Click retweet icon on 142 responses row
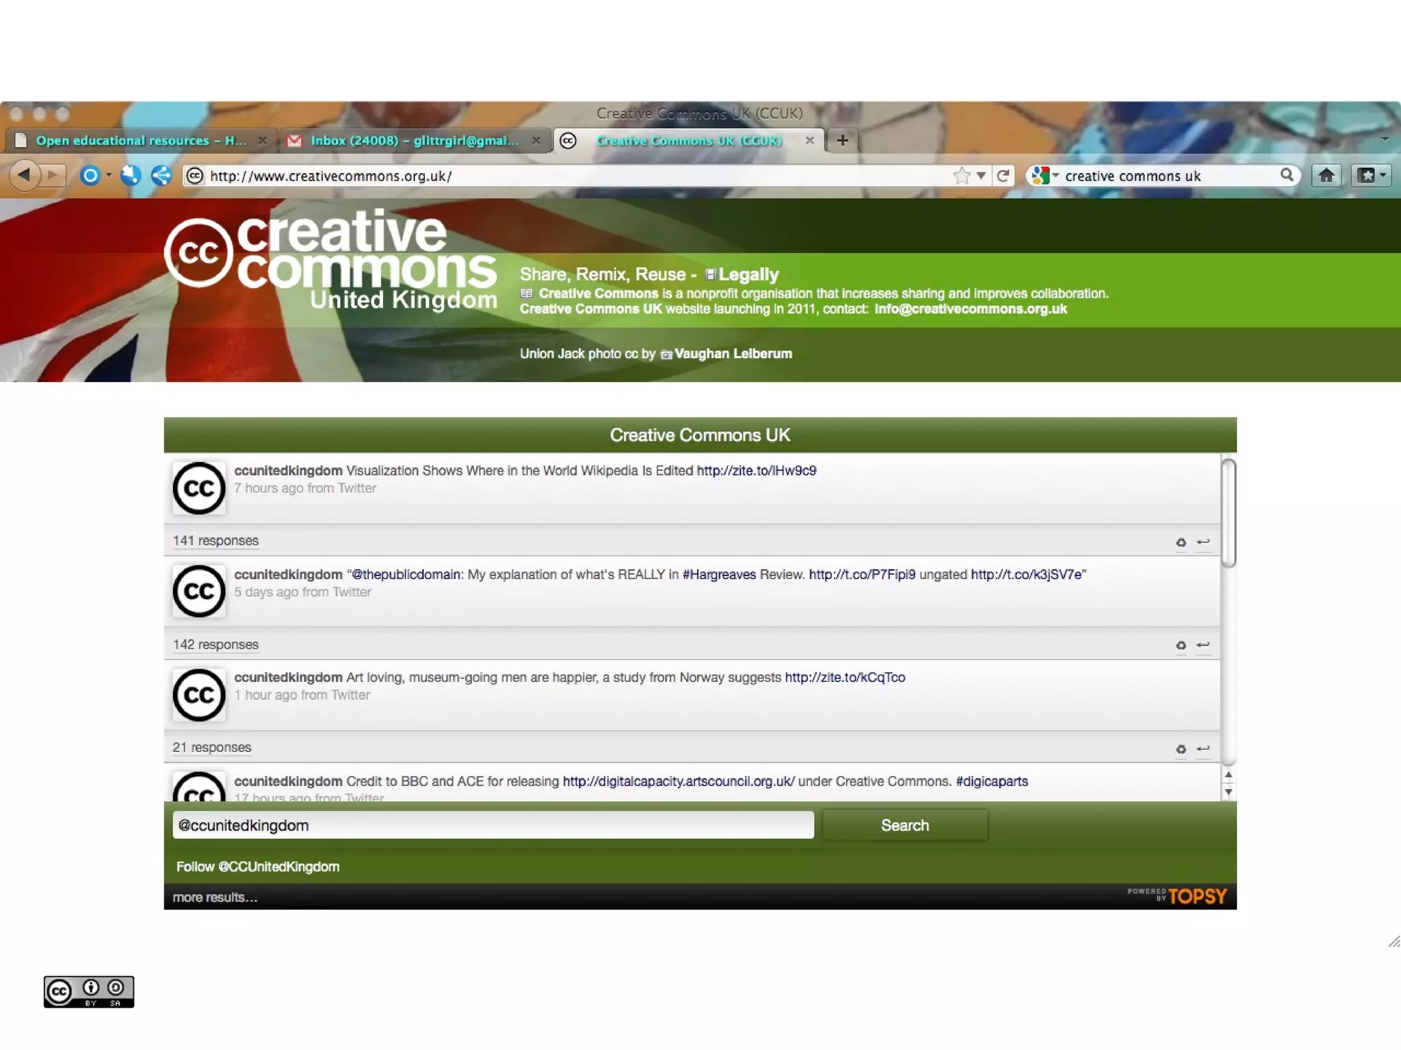This screenshot has height=1050, width=1401. [1181, 645]
